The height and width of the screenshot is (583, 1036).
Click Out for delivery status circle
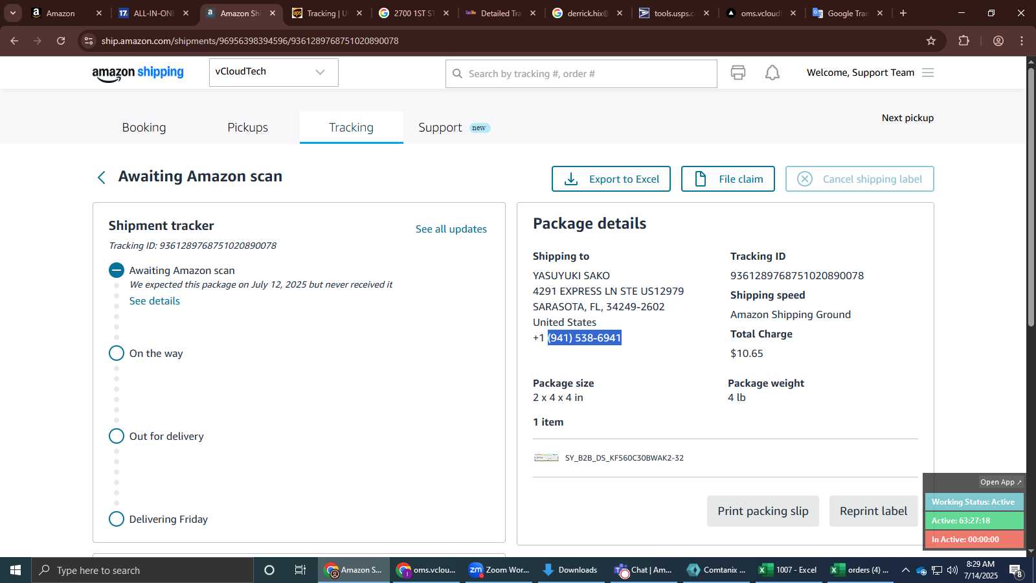pos(117,436)
